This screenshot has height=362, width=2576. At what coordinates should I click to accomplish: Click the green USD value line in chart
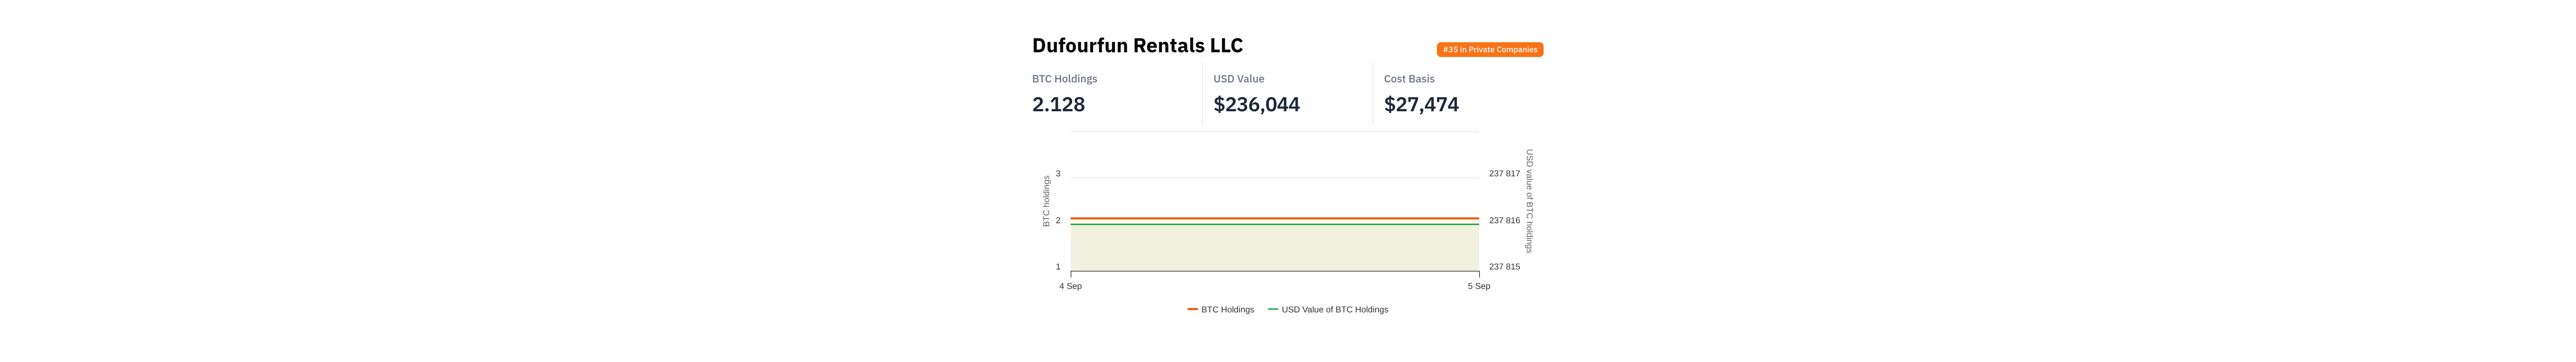tap(1274, 224)
